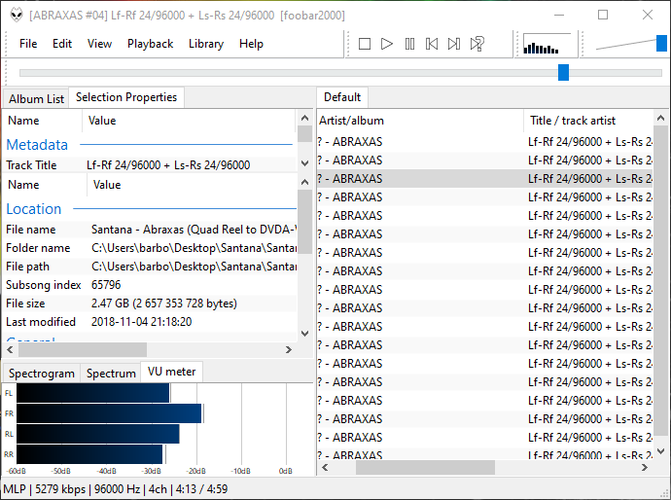Select the highlighted ABRAXAS playlist row
The height and width of the screenshot is (500, 671).
tap(485, 179)
